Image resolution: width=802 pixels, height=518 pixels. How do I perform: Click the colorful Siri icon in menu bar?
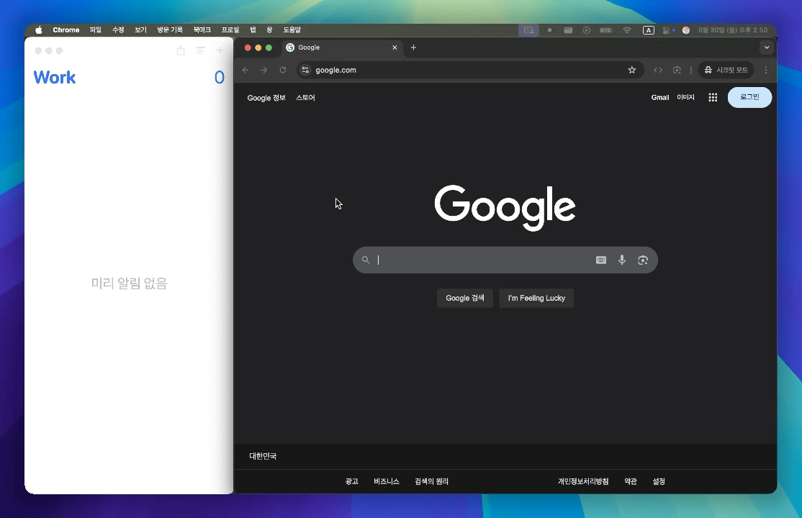[x=686, y=30]
